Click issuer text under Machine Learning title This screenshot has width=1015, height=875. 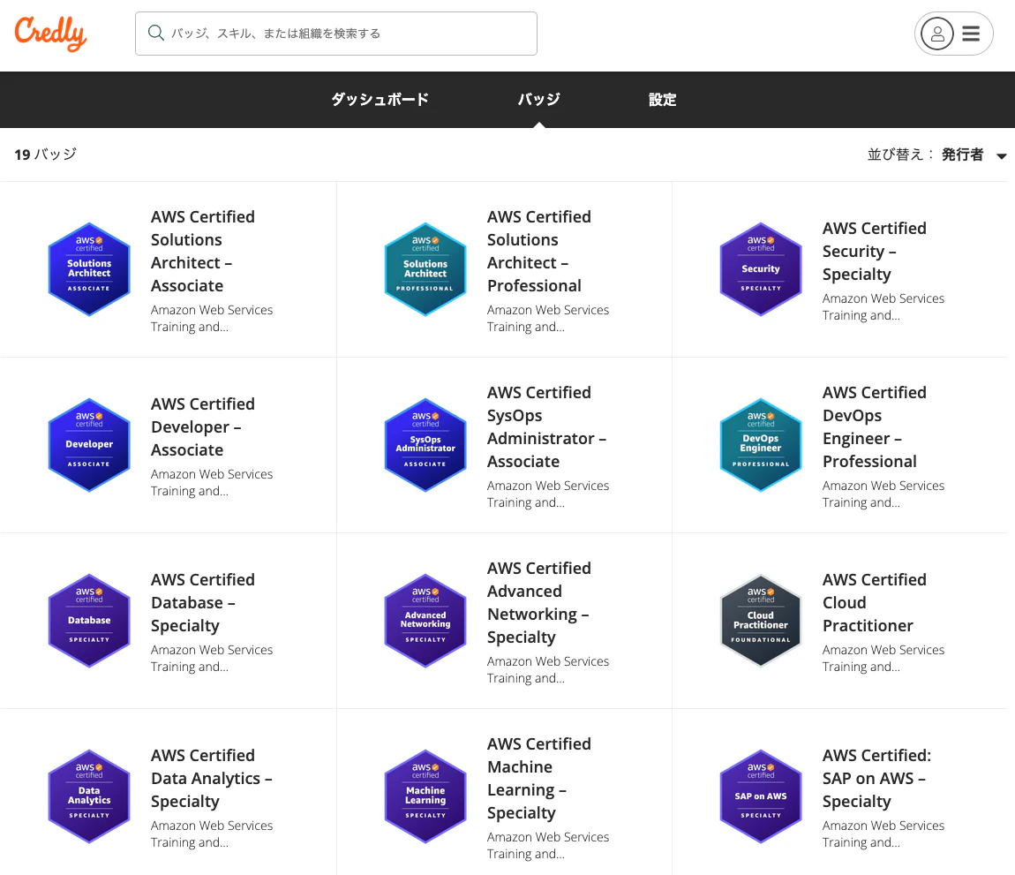[x=547, y=845]
